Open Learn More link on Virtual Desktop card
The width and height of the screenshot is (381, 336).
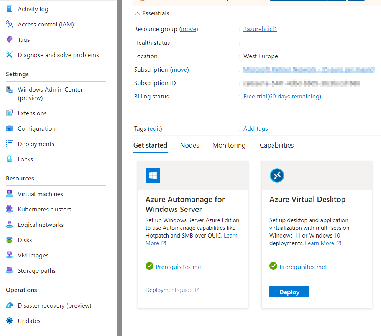click(320, 243)
